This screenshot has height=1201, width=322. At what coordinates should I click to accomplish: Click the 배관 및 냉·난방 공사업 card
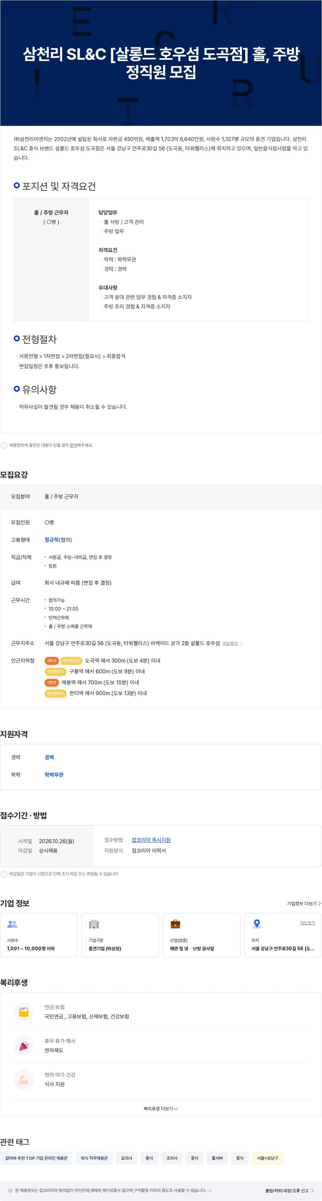202,935
